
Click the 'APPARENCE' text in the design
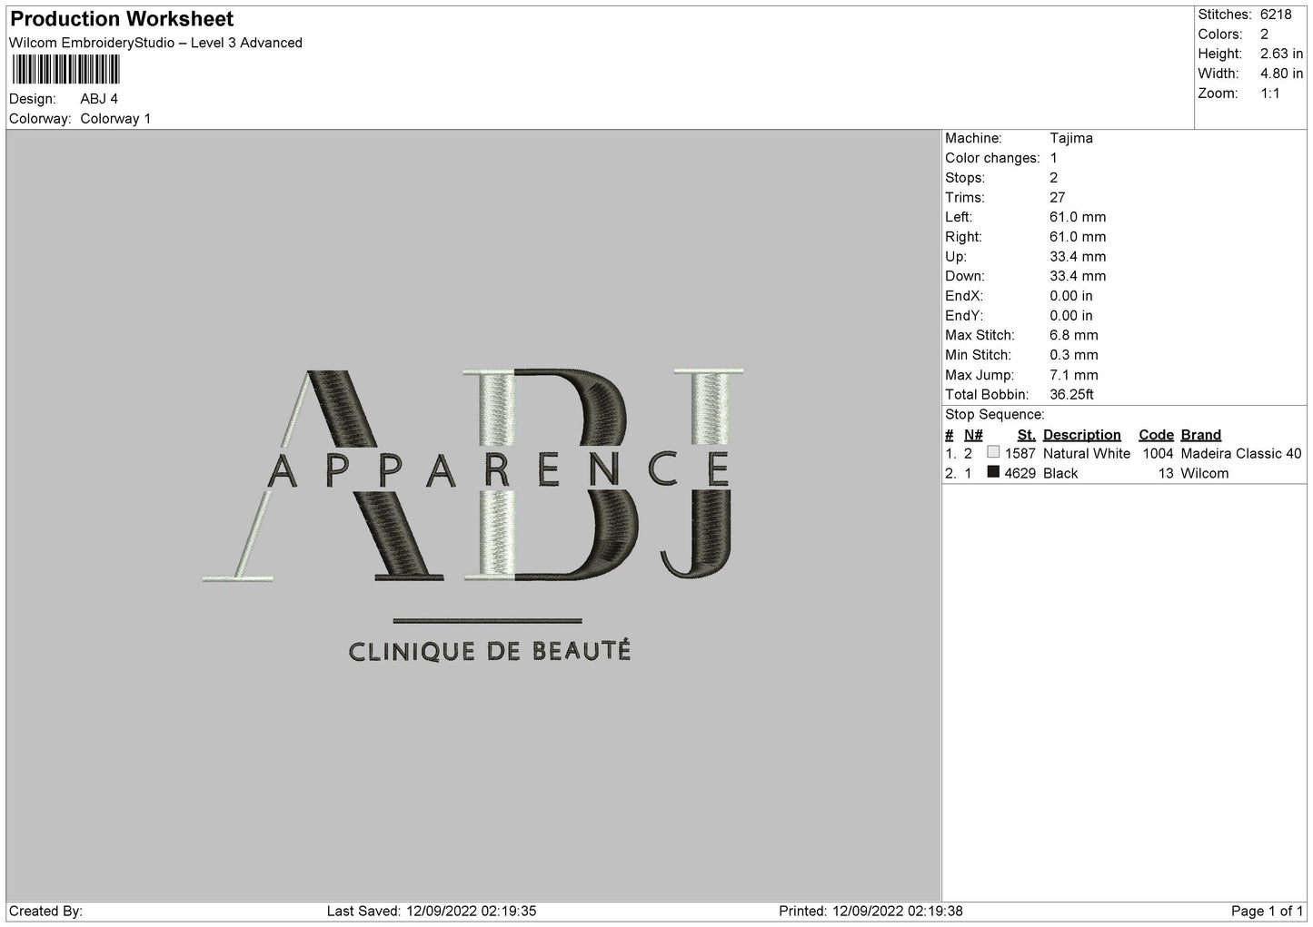(499, 469)
